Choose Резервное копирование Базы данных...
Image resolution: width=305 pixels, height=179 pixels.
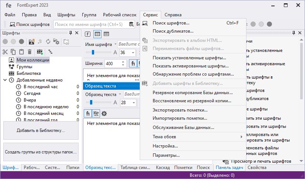point(193,93)
